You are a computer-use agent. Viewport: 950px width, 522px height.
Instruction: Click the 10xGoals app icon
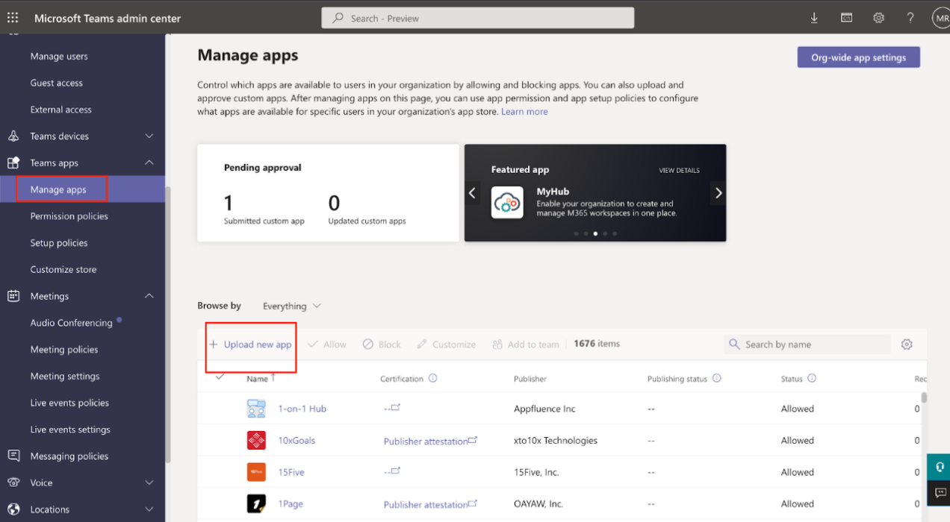click(x=256, y=440)
